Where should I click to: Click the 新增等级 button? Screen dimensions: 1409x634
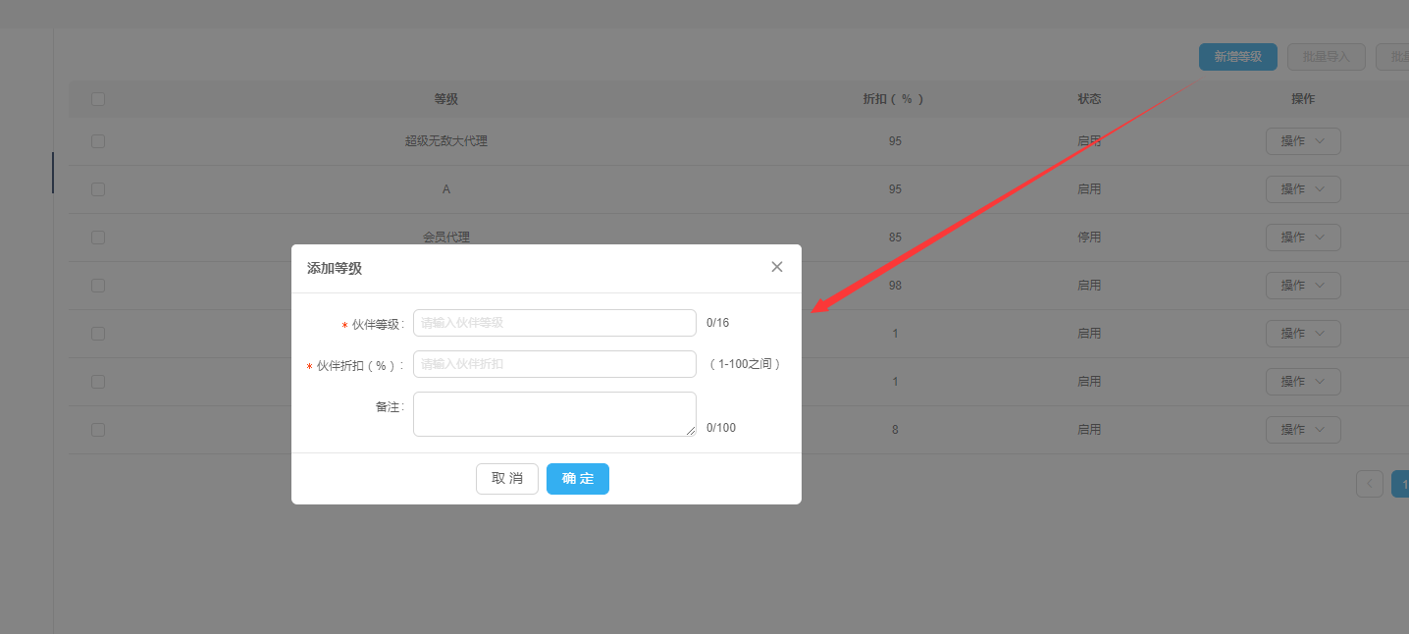[1237, 57]
